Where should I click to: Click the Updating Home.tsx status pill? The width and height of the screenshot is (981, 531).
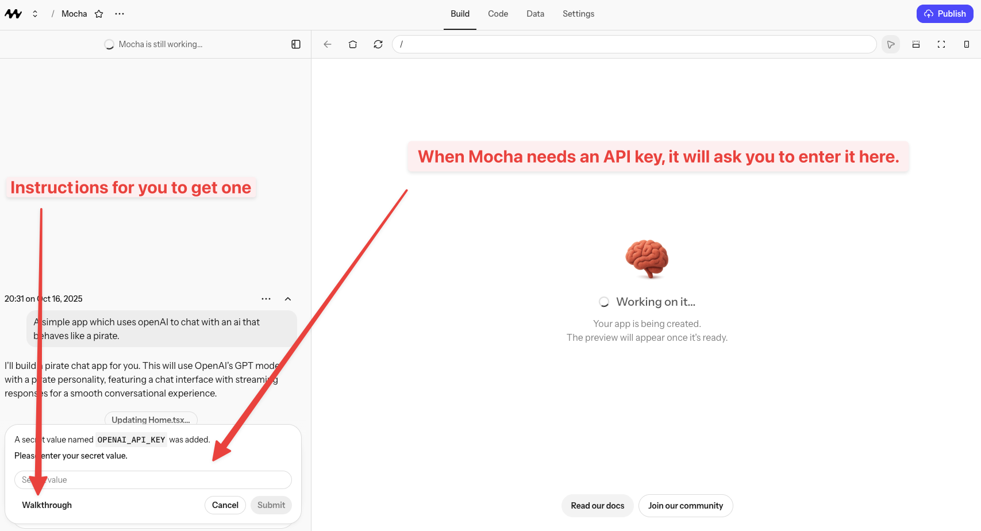(151, 420)
